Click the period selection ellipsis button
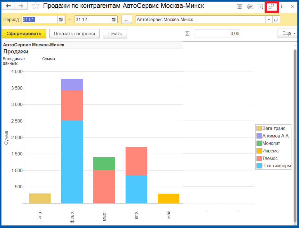 (126, 20)
